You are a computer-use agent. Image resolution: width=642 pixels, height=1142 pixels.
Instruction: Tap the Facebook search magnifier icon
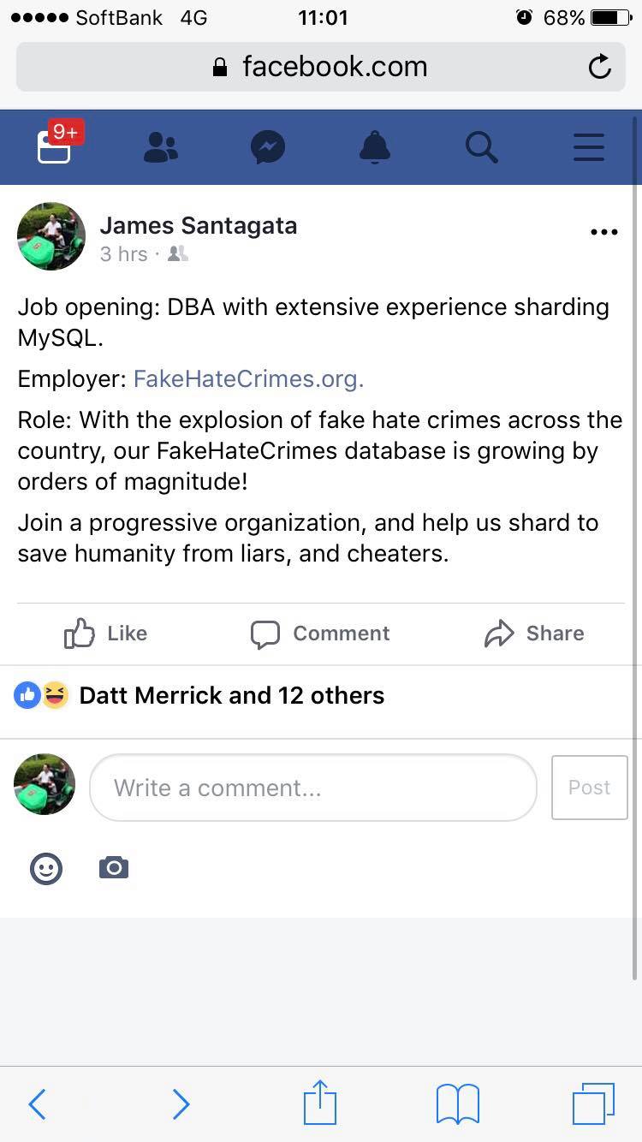click(482, 147)
